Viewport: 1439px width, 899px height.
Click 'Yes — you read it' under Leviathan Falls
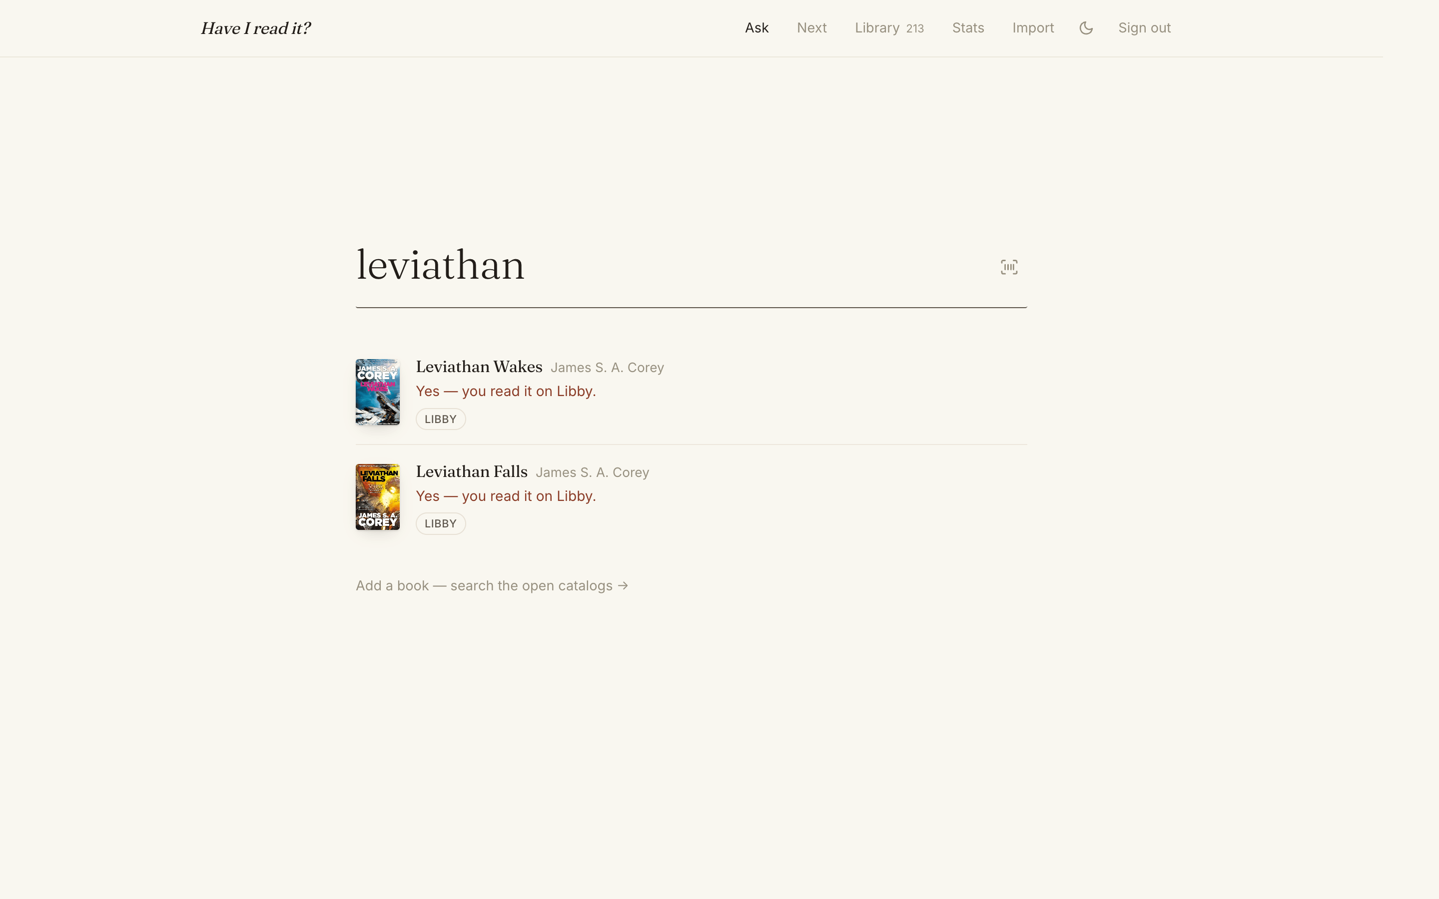506,496
